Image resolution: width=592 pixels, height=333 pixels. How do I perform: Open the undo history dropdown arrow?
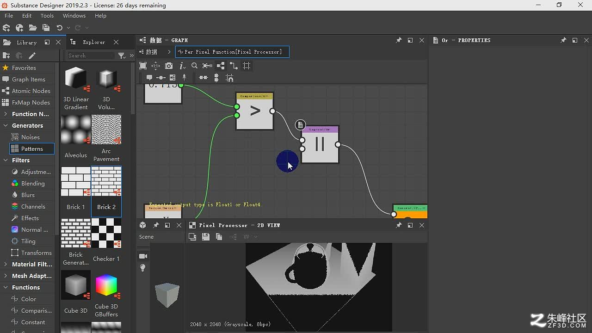pyautogui.click(x=68, y=28)
